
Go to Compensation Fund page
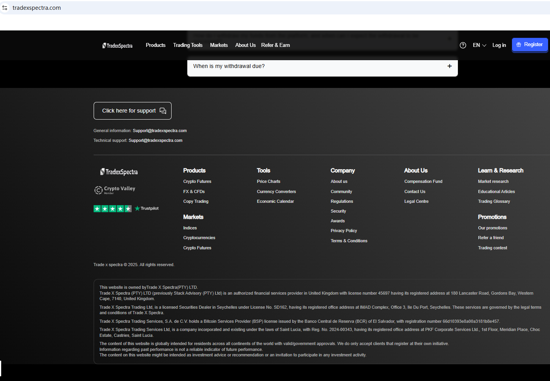coord(423,182)
